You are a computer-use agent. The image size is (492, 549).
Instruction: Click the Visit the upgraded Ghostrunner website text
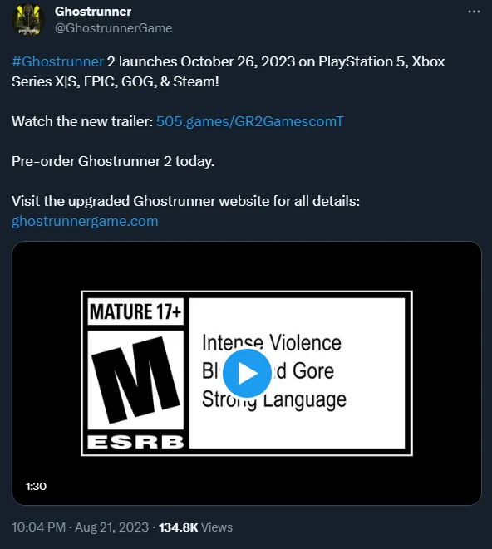click(x=185, y=201)
